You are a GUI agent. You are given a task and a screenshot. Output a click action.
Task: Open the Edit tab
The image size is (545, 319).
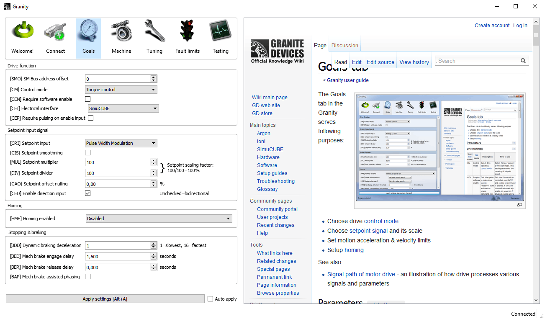tap(357, 62)
